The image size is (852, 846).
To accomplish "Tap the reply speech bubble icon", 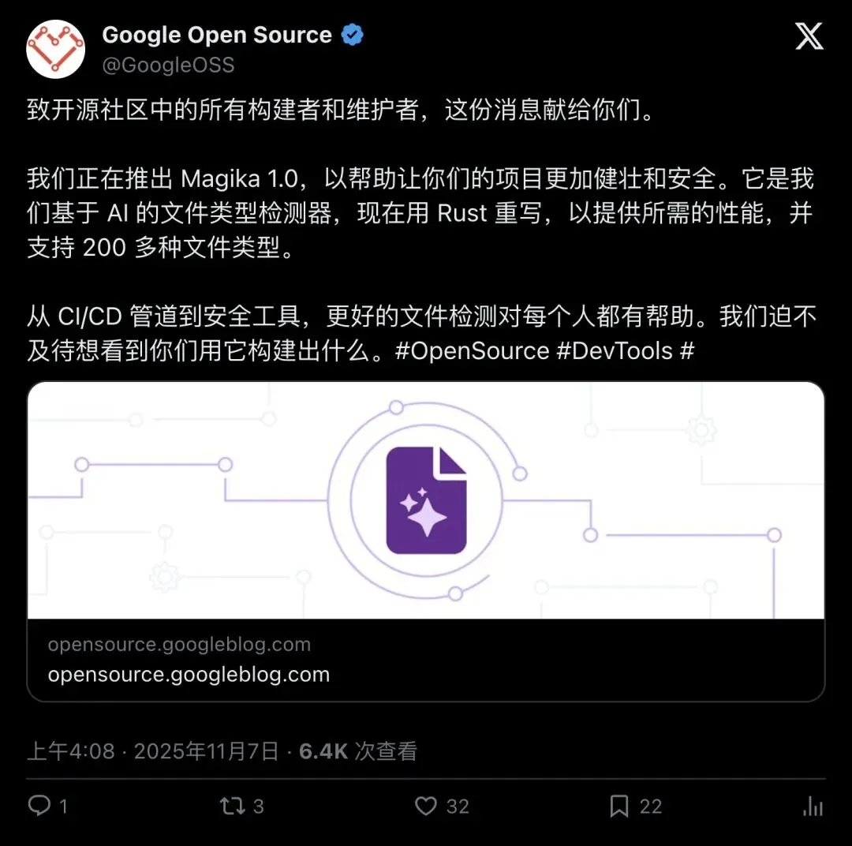I will 39,805.
